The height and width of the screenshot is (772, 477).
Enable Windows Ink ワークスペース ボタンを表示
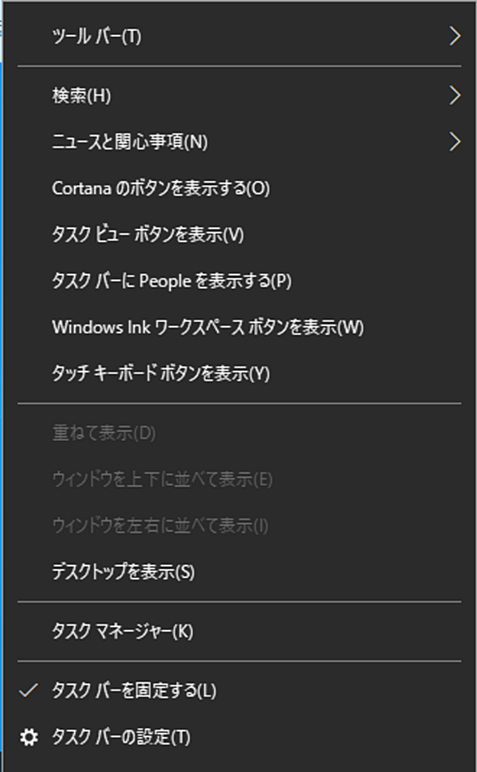coord(239,327)
